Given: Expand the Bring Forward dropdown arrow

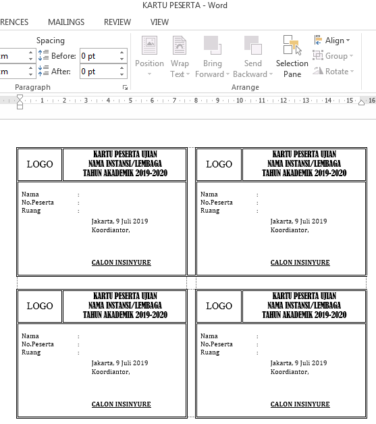Looking at the screenshot, I should pyautogui.click(x=227, y=74).
